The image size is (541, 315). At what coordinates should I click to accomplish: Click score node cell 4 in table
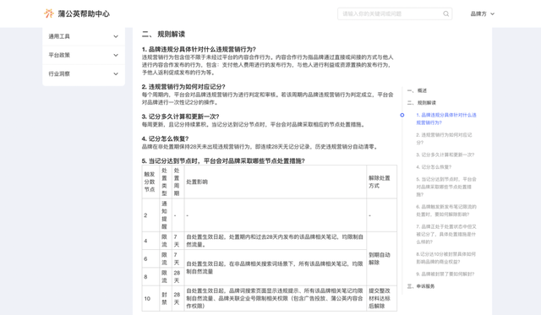[150, 241]
